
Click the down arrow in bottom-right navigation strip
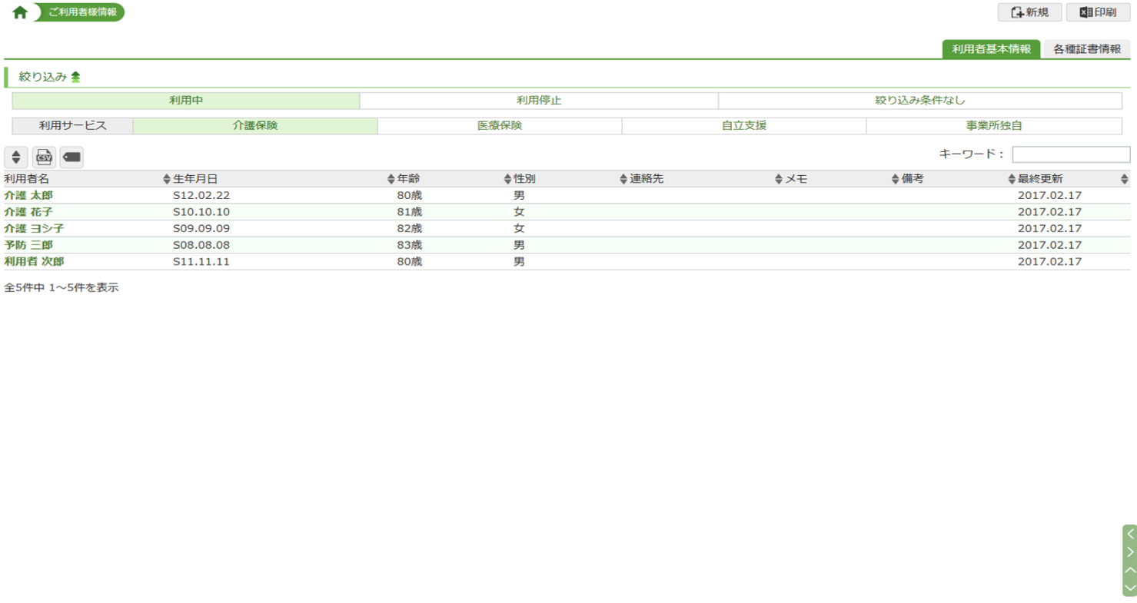pos(1129,588)
